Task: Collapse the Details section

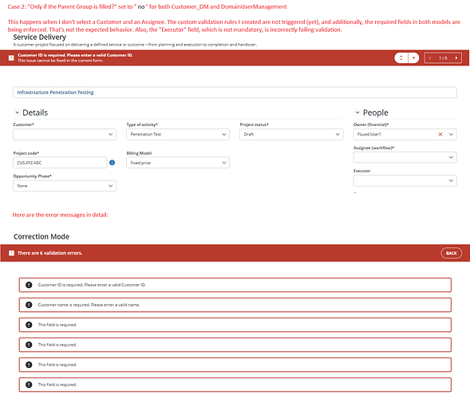Action: (17, 113)
